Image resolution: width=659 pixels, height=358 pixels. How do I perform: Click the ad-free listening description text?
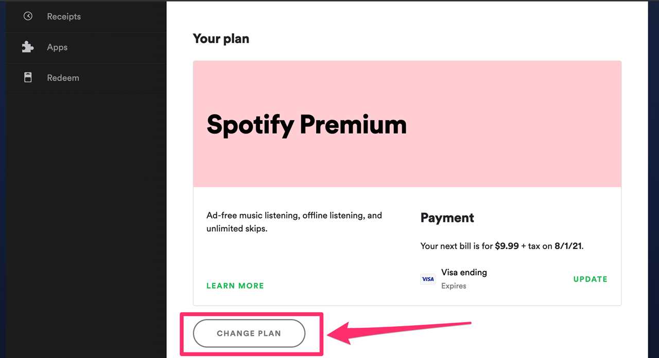pos(294,222)
